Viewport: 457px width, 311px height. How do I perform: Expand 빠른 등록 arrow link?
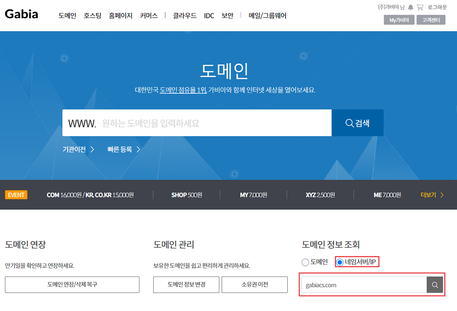click(x=124, y=149)
